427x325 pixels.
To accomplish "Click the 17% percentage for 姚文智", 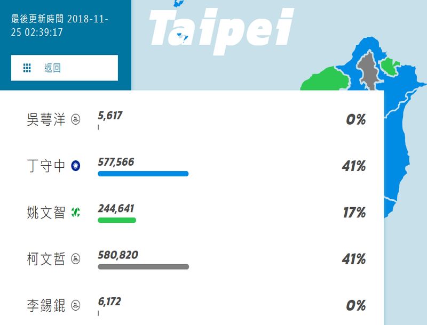I will 354,213.
